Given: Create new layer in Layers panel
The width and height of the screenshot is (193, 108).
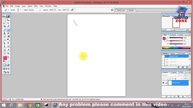Looking at the screenshot, I should (x=183, y=97).
